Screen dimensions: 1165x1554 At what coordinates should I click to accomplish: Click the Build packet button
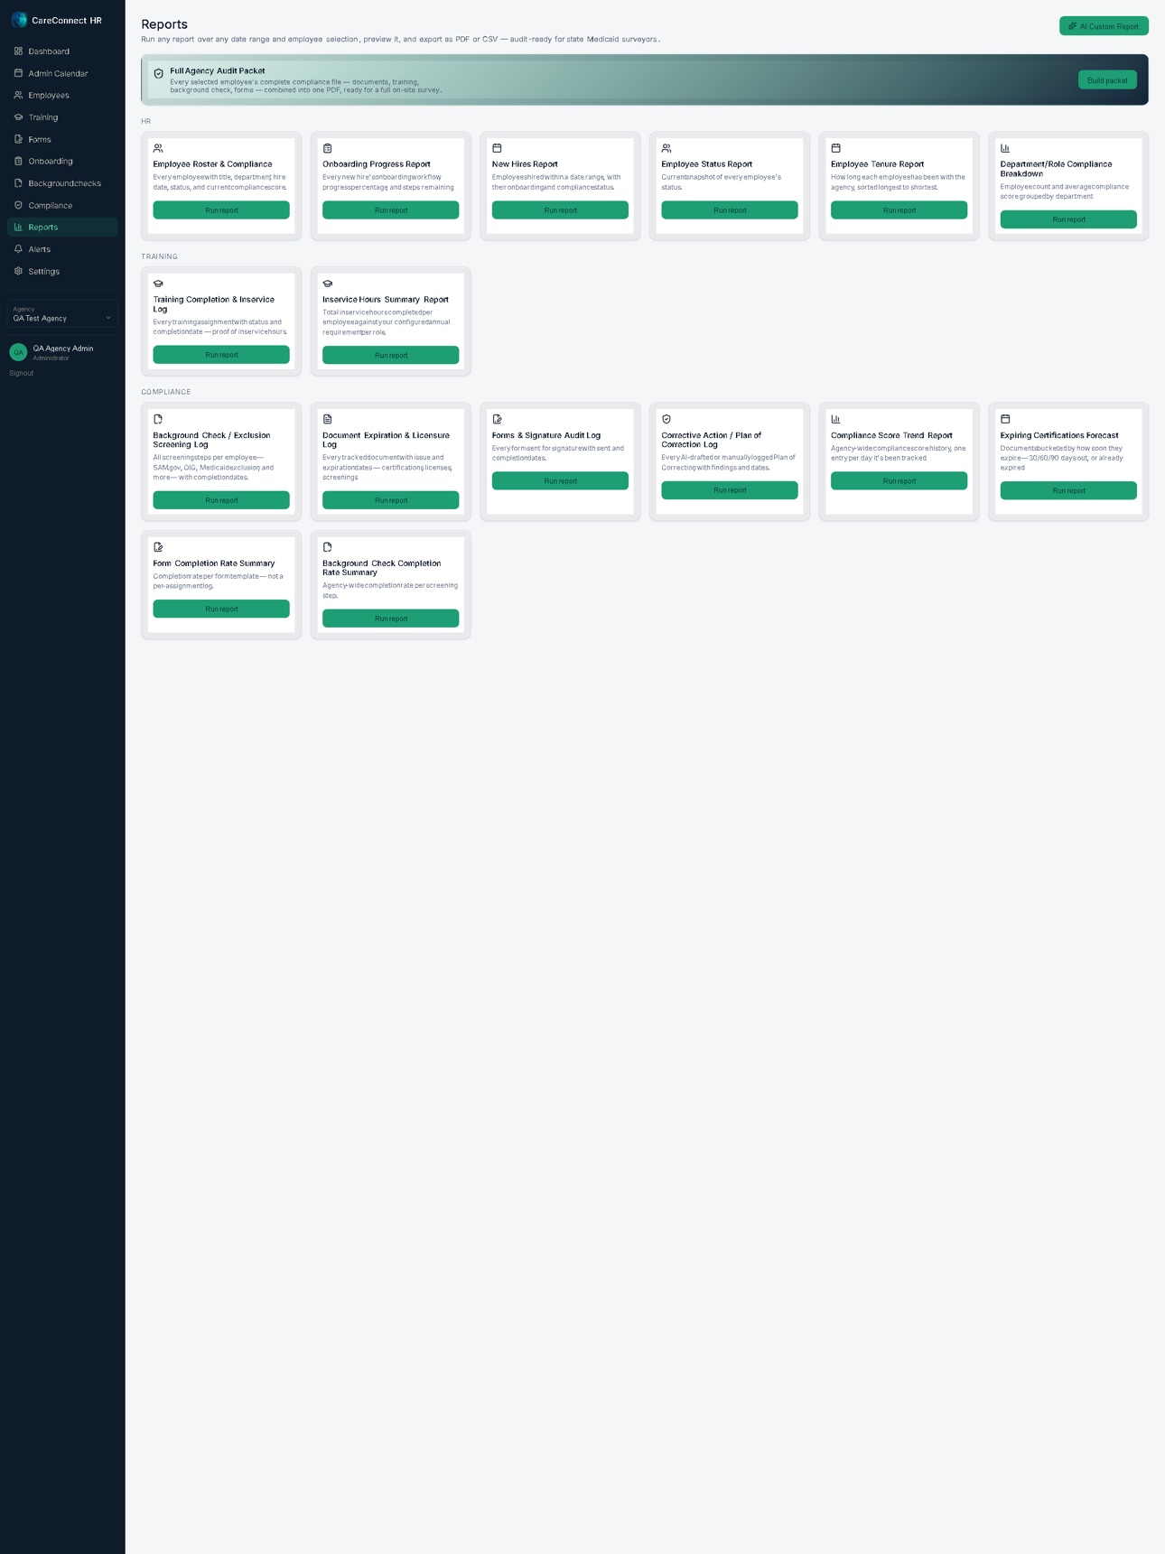[1107, 80]
